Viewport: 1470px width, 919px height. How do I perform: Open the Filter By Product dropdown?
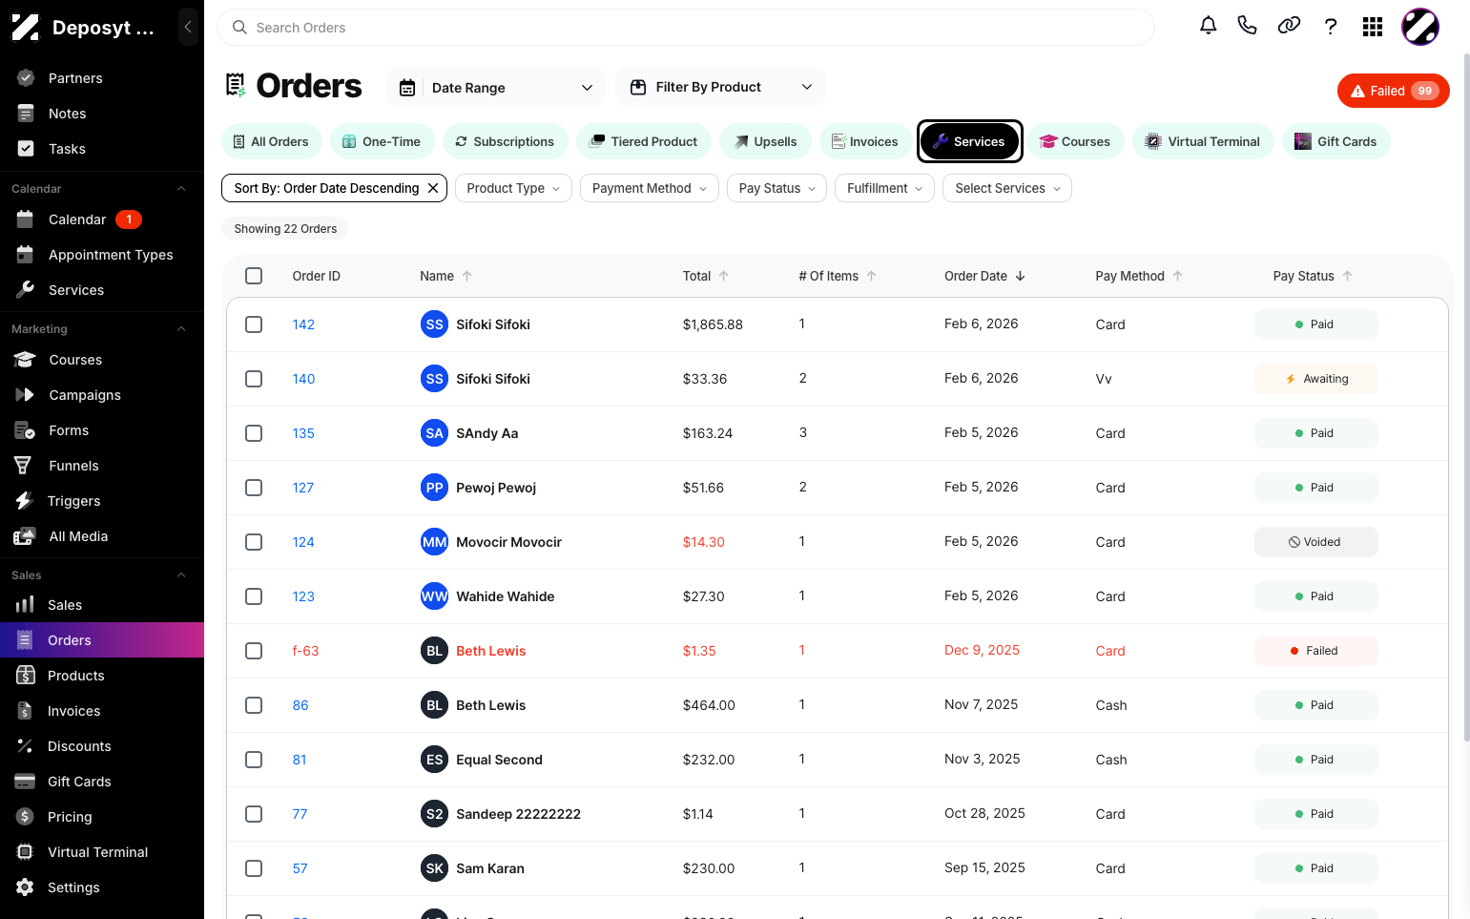click(x=720, y=87)
